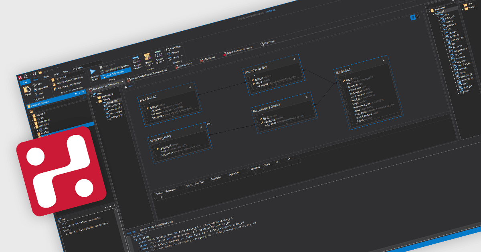
Task: Switch to the getCount.sql document tab
Action: [x=184, y=65]
